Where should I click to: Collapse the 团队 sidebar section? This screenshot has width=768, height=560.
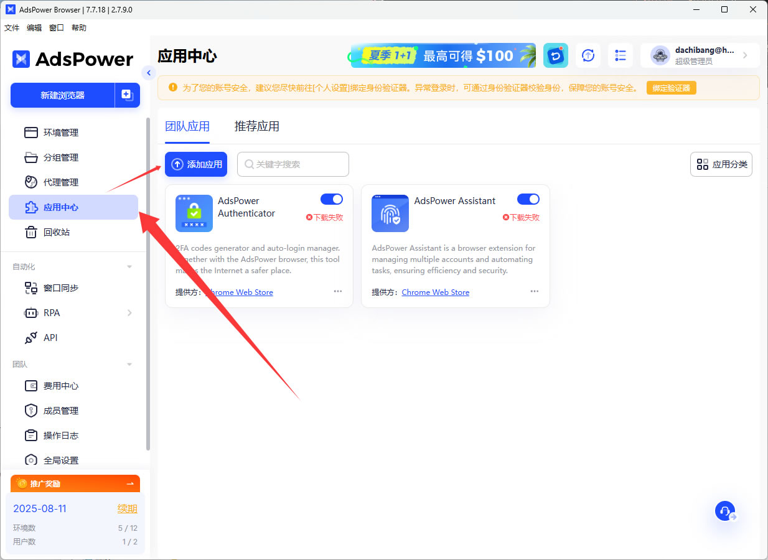[x=129, y=365]
